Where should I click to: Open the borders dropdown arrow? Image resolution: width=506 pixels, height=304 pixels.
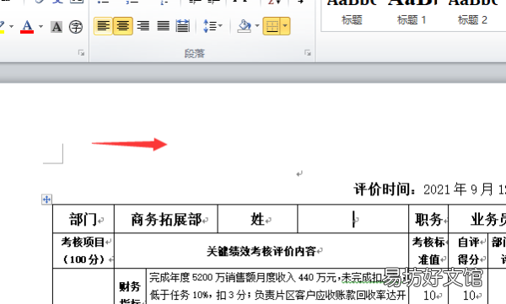[x=286, y=26]
